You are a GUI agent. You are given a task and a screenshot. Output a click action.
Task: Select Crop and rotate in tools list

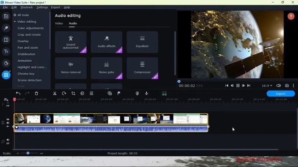(x=29, y=35)
